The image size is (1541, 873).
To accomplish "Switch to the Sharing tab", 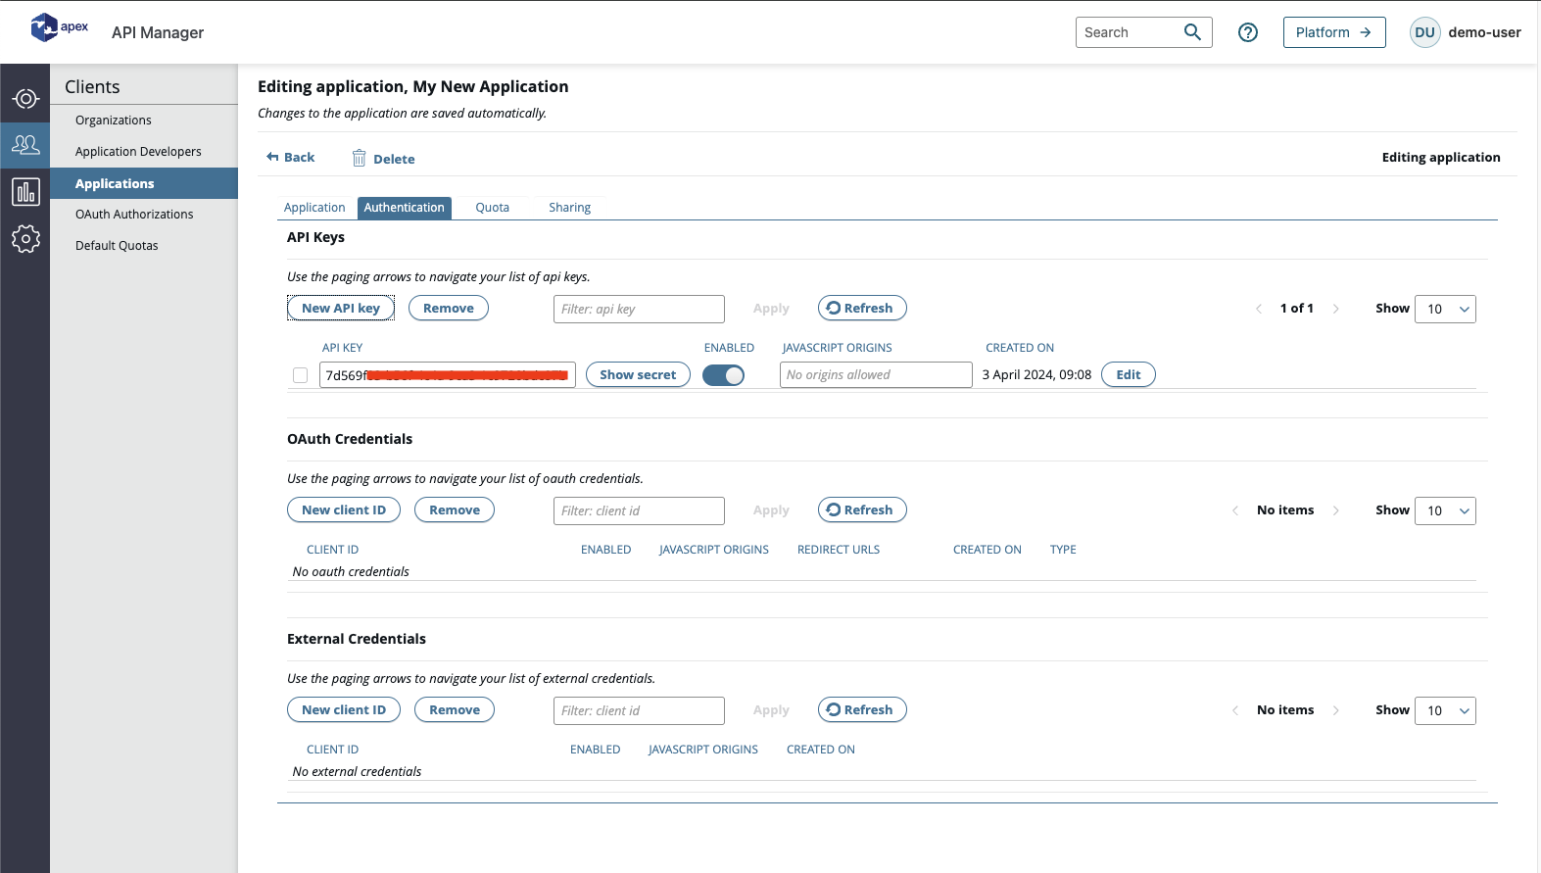I will coord(569,208).
